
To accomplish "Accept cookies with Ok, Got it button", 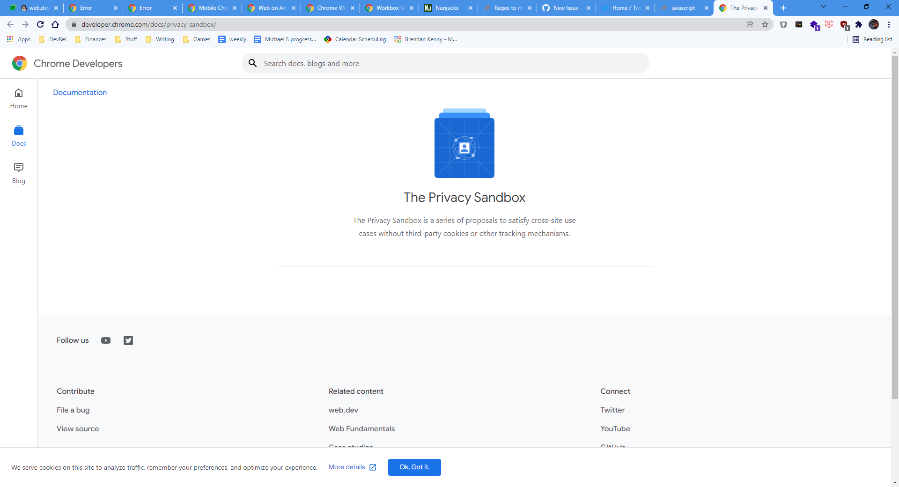I will tap(414, 467).
